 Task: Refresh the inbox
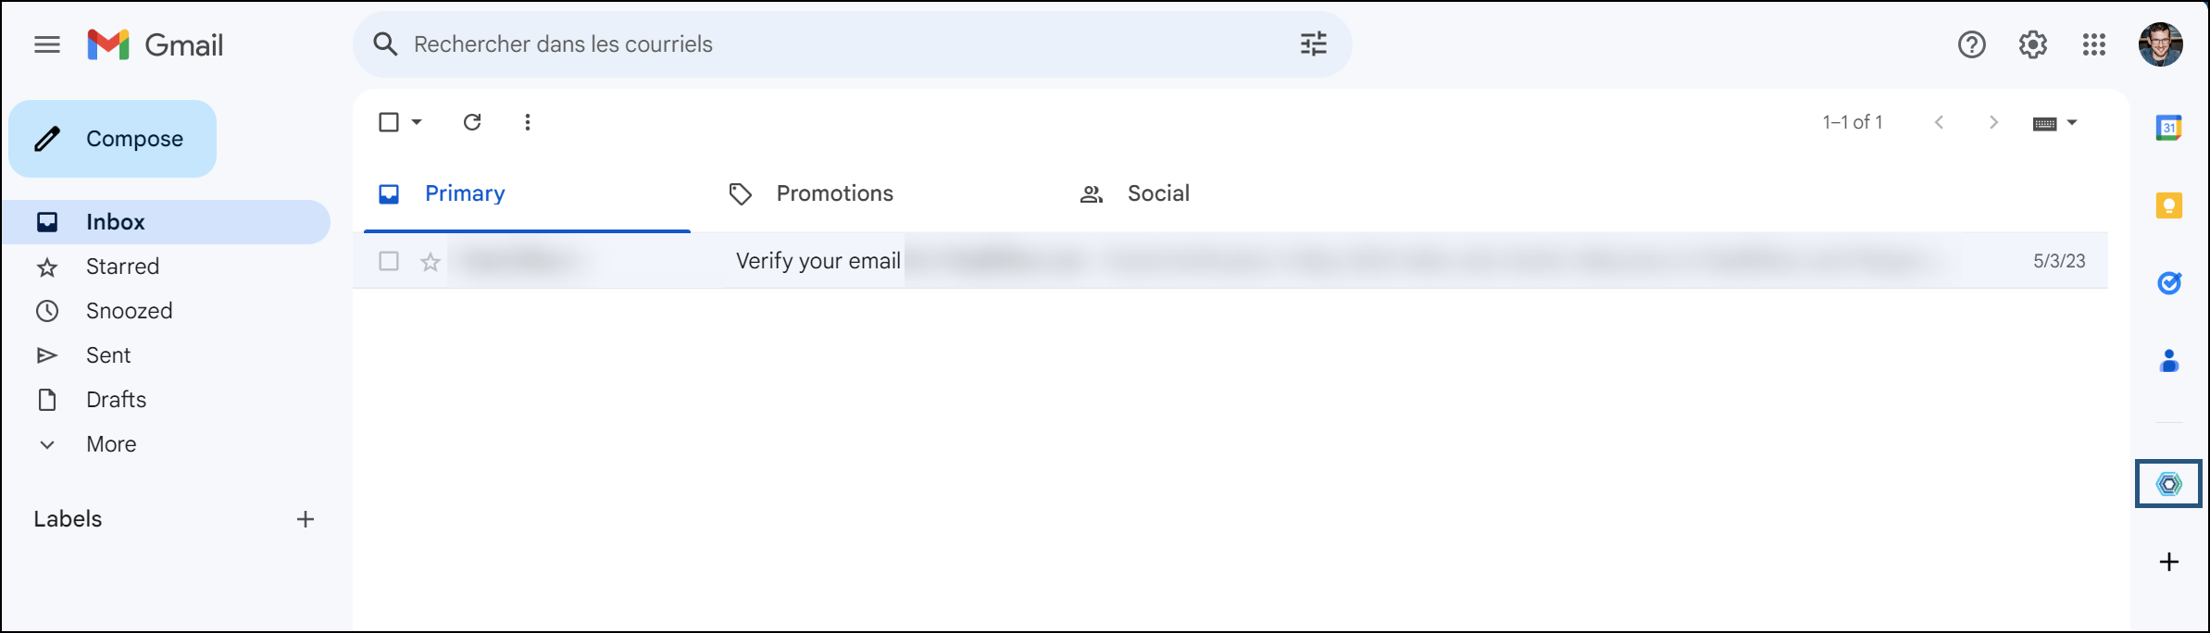point(471,121)
